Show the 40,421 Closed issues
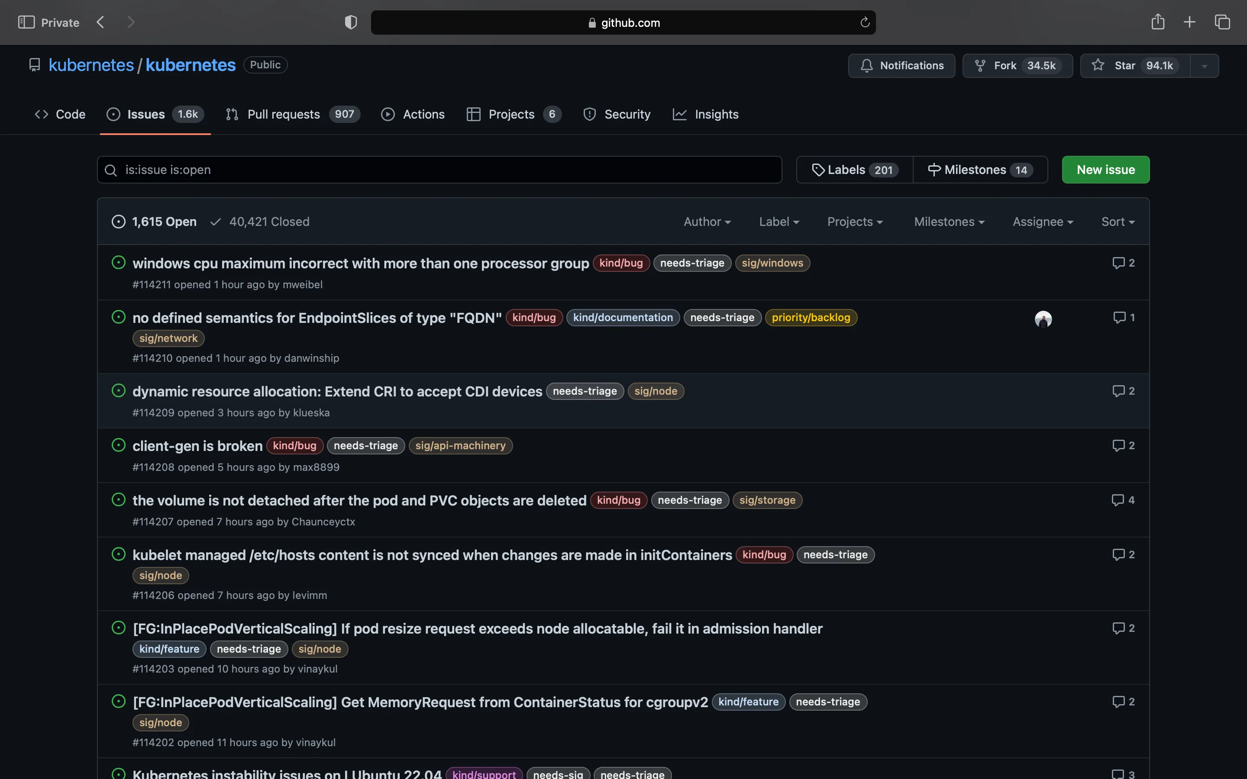1247x779 pixels. [x=260, y=222]
